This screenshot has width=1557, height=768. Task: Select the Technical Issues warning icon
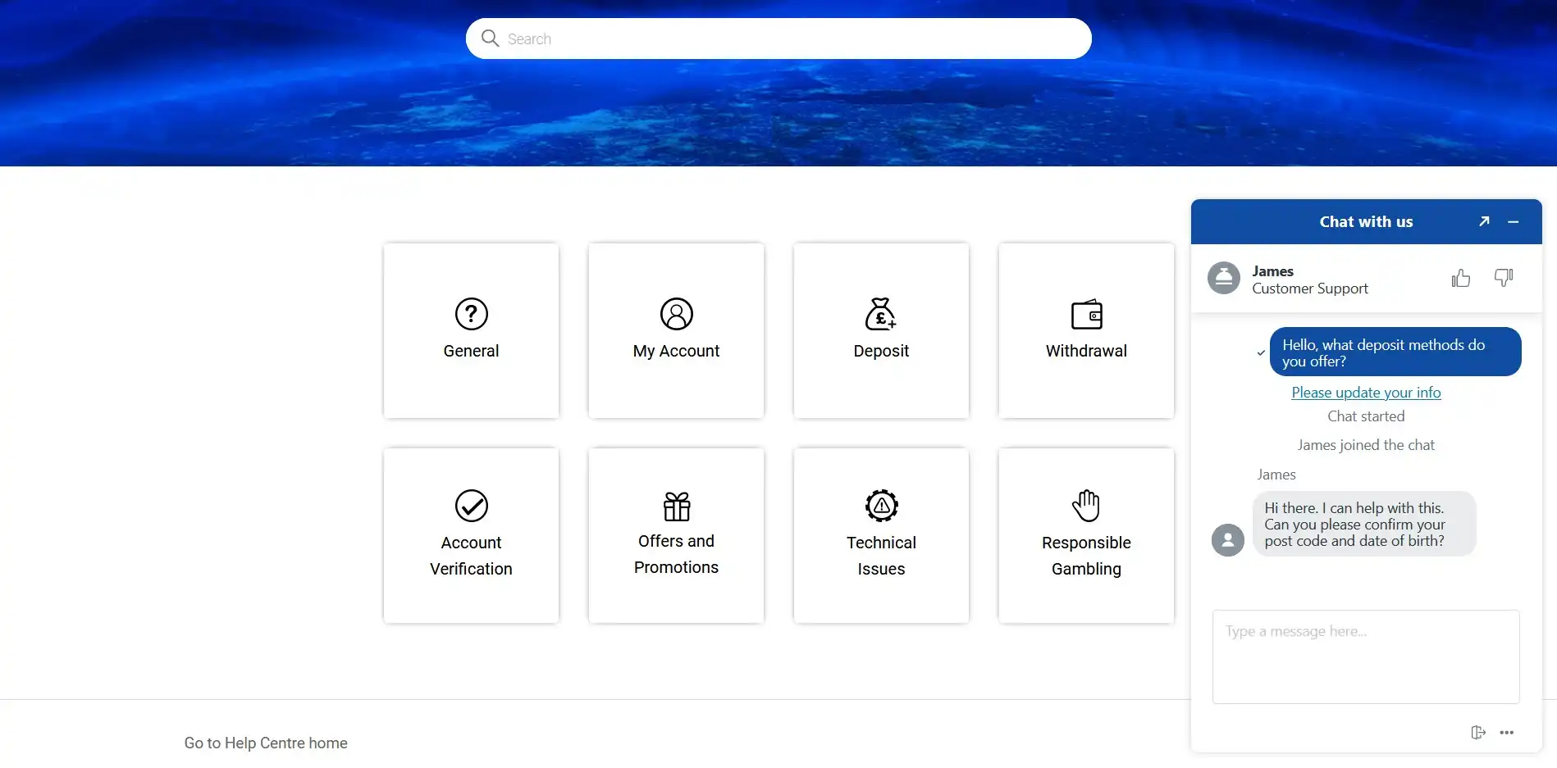[x=881, y=506]
